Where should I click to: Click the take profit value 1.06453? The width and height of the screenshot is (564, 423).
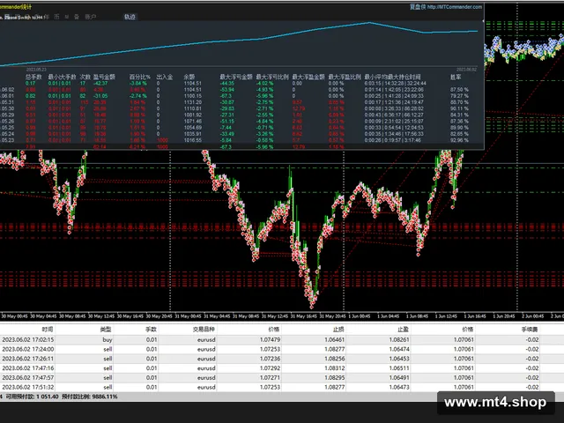pos(399,359)
